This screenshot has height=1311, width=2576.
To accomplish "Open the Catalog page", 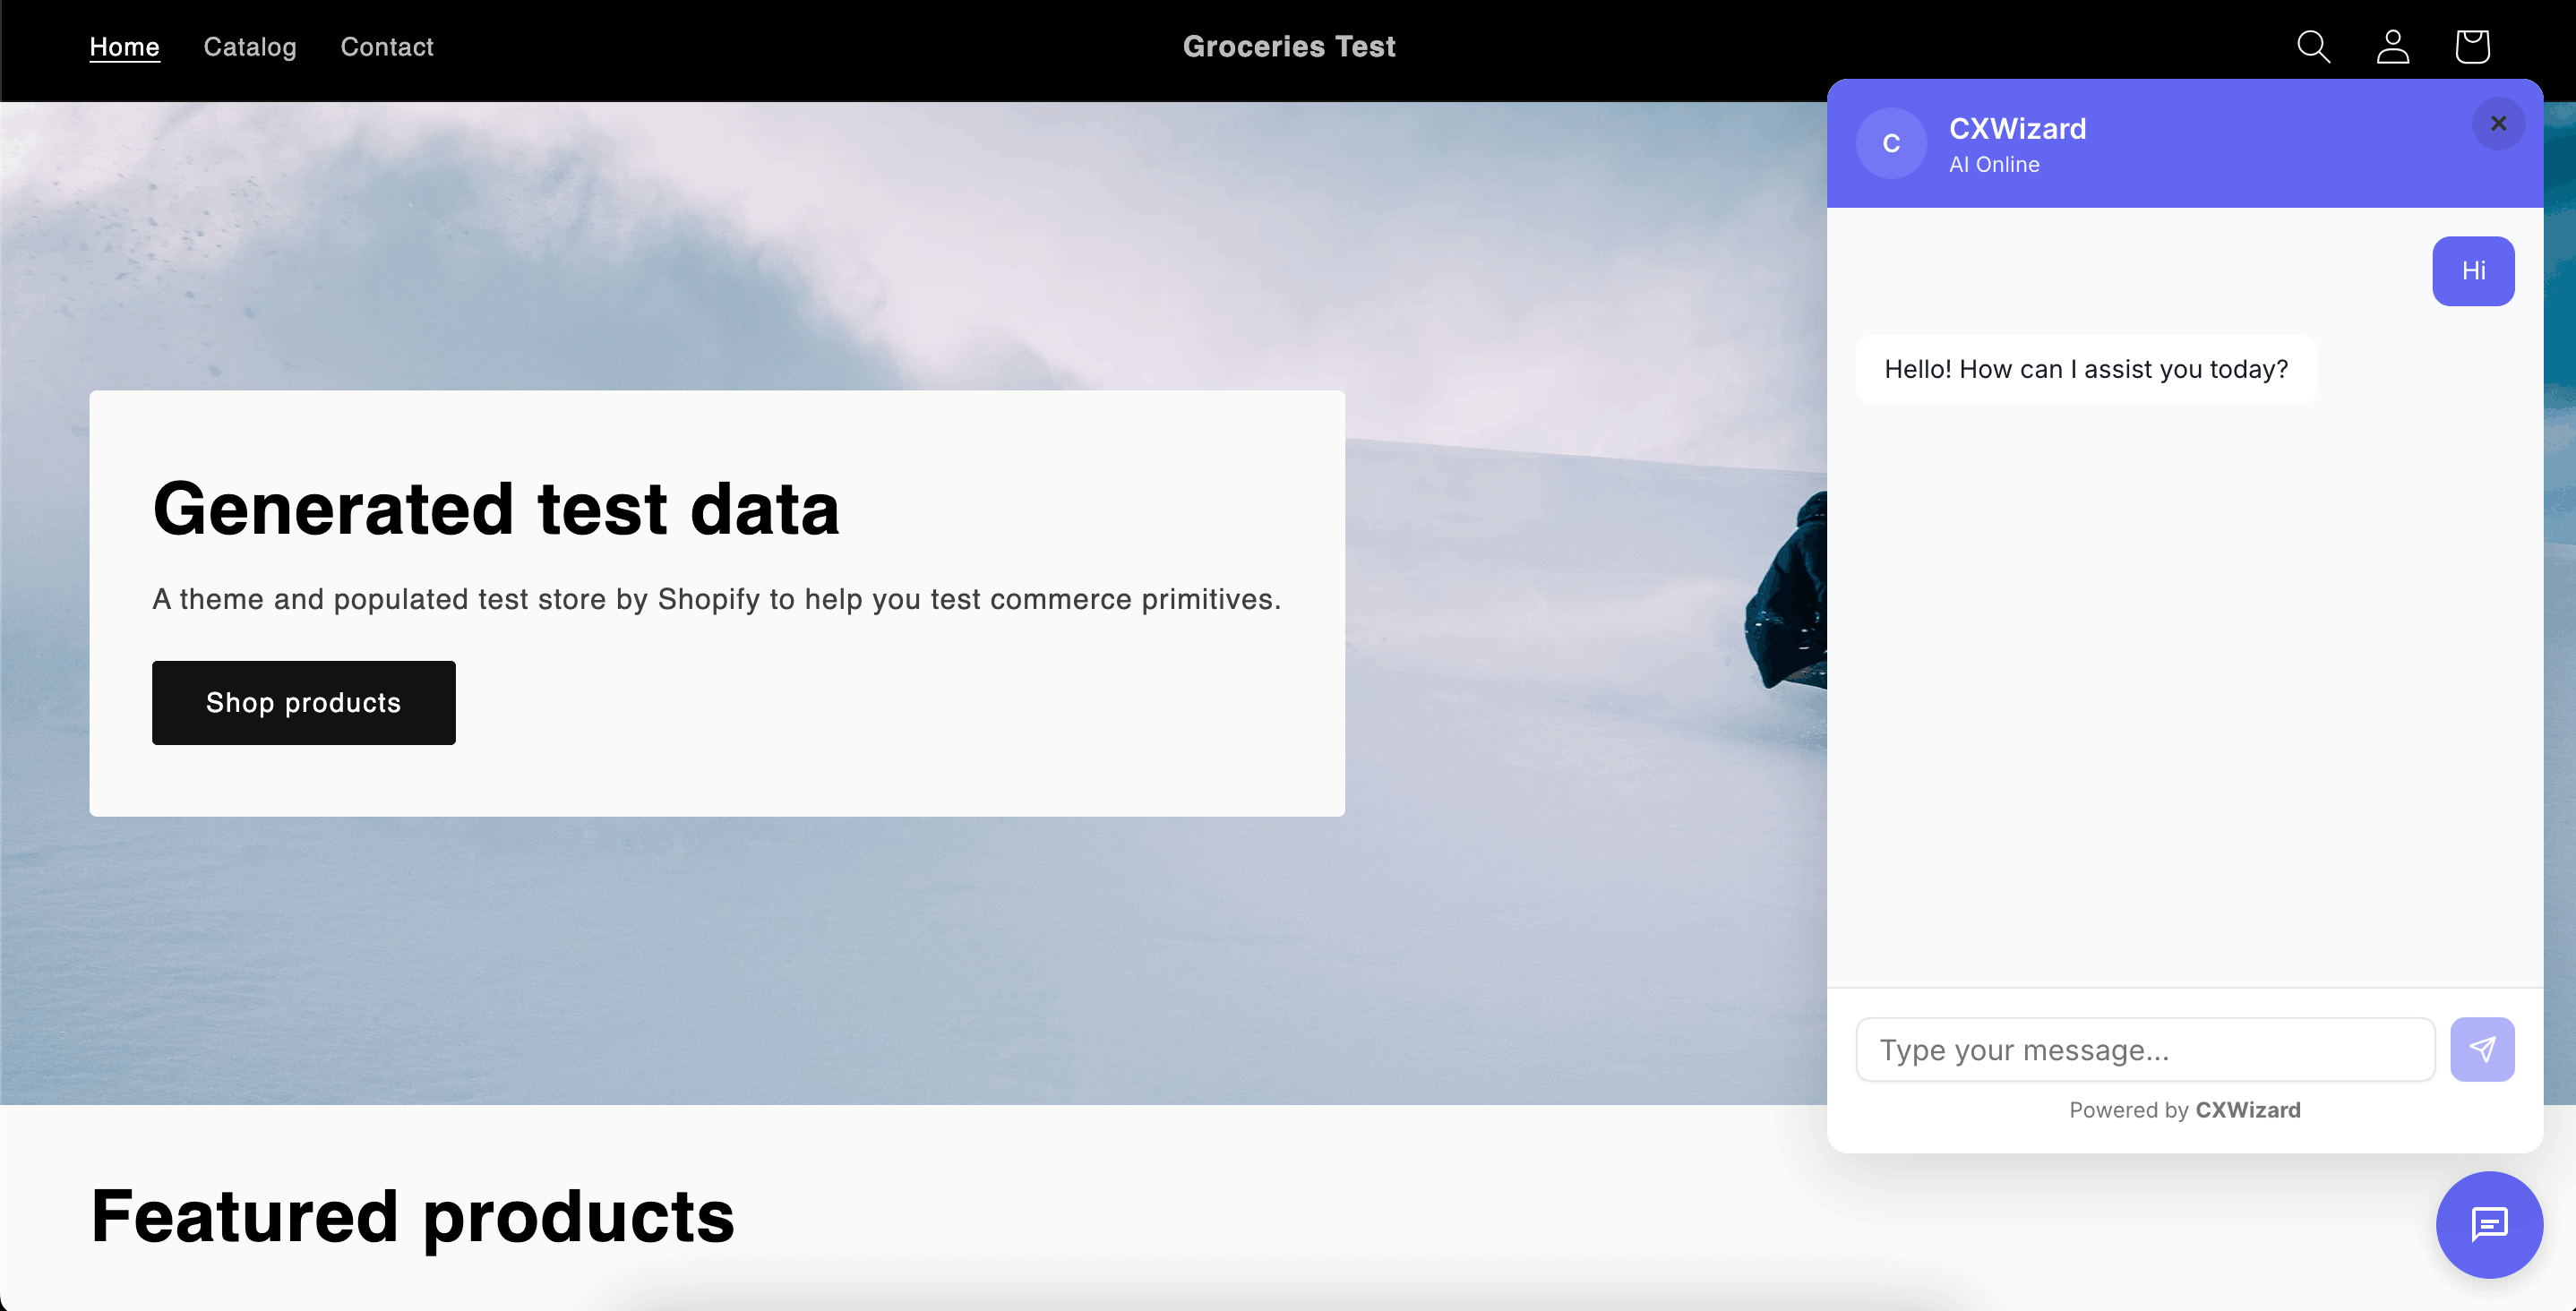I will (x=249, y=46).
